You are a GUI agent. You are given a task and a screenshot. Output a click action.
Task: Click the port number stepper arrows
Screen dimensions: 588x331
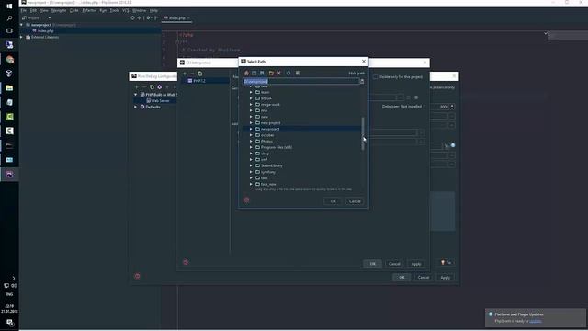(x=452, y=107)
